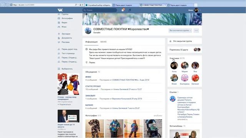The height and width of the screenshot is (138, 246).
Task: Open member Яна's avatar
Action: click(195, 66)
